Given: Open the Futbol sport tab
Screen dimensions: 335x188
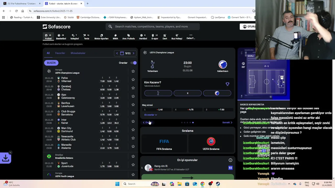Looking at the screenshot, I should point(48,37).
